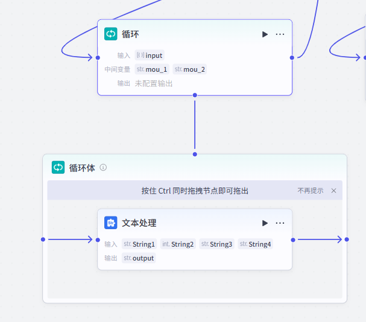The image size is (366, 322).
Task: Click the output variable tag in 文本处理
Action: click(139, 258)
